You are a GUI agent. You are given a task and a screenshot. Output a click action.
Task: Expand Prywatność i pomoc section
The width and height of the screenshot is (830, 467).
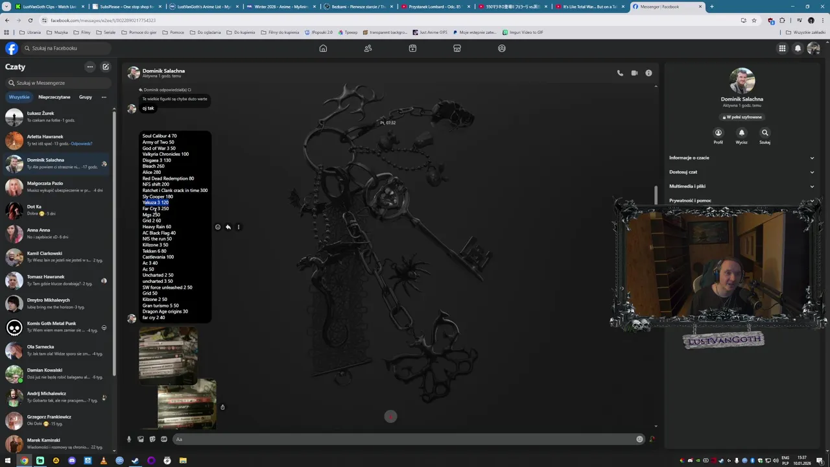point(742,200)
